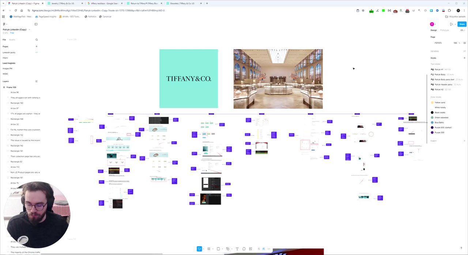
Task: Open the Variables settings icon
Action: tap(464, 51)
